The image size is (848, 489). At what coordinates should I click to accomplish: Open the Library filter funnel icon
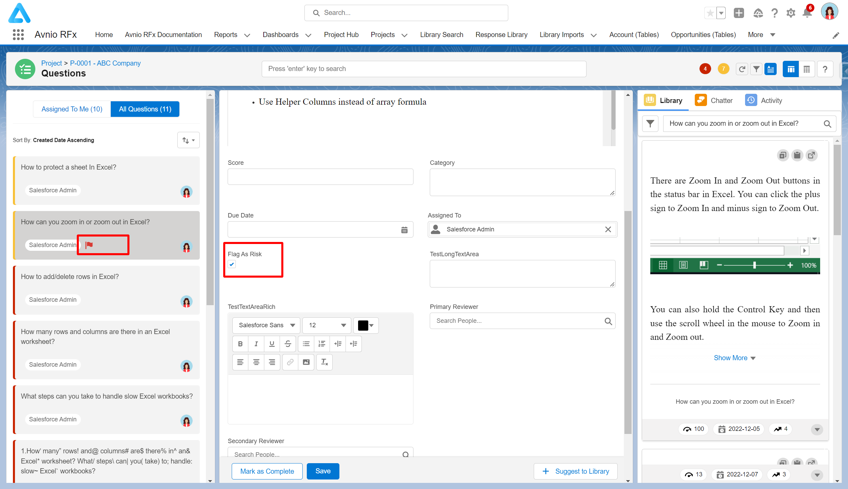click(x=650, y=124)
